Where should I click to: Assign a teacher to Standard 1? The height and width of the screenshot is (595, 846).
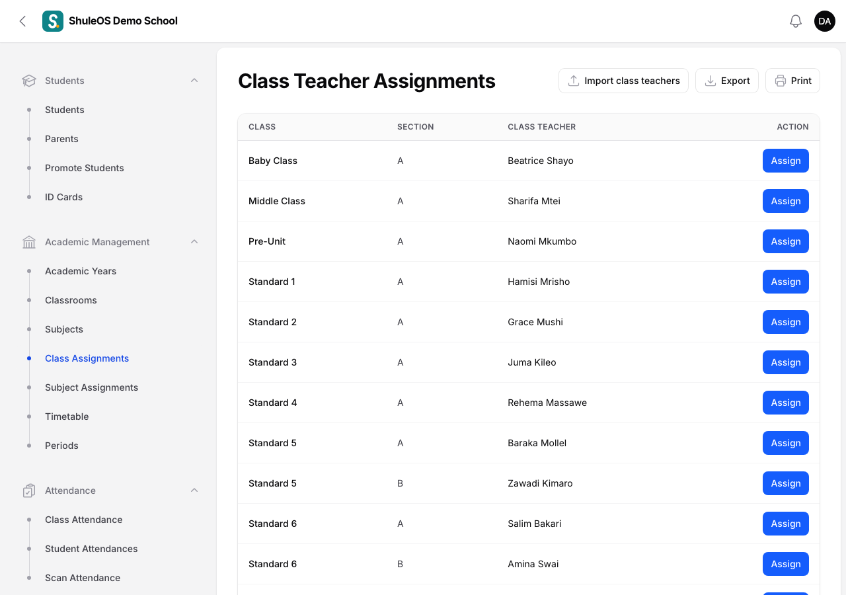coord(786,282)
